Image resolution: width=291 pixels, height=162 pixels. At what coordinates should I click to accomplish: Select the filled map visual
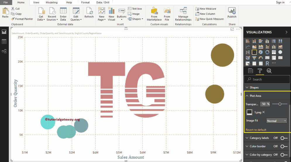coord(248,58)
